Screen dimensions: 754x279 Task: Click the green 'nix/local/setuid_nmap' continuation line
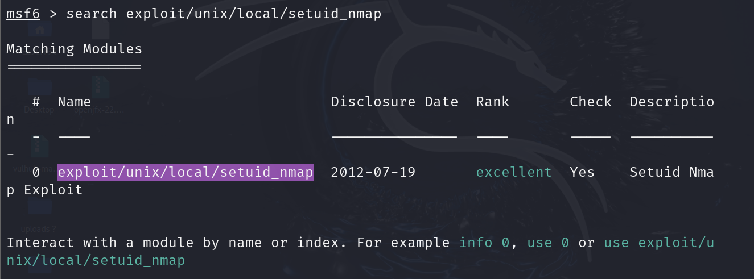[x=96, y=261]
